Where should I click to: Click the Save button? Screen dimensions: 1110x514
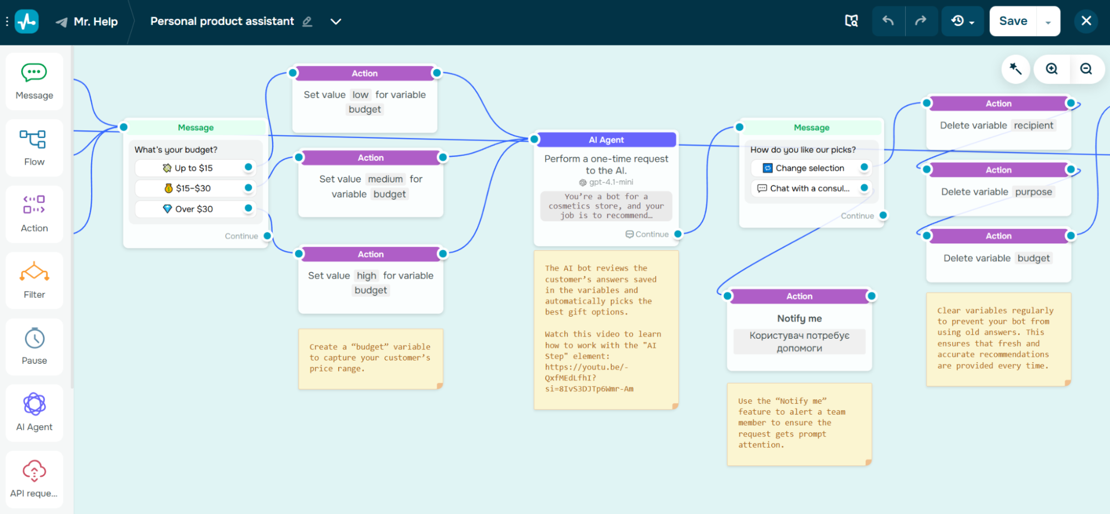1012,21
